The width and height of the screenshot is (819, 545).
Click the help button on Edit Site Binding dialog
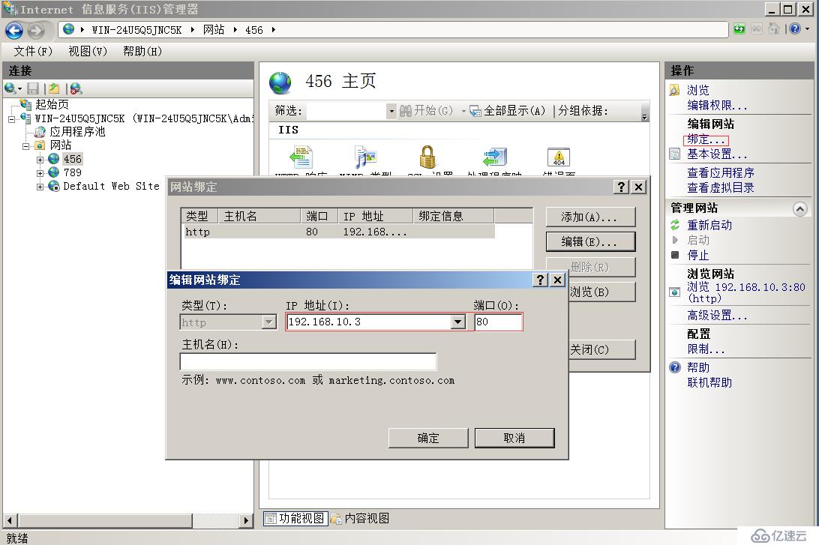[x=540, y=280]
